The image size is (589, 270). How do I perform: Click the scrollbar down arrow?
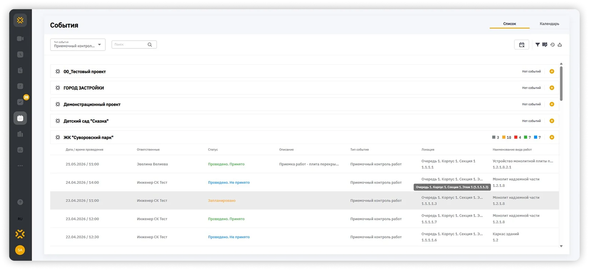pyautogui.click(x=561, y=246)
